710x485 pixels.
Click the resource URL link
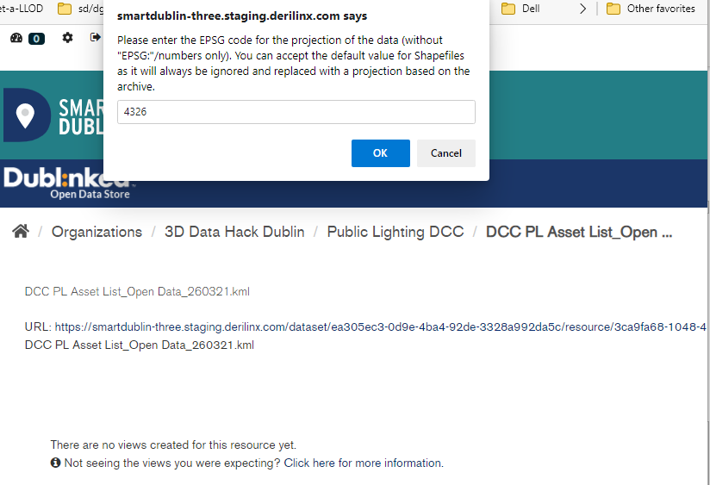point(379,327)
